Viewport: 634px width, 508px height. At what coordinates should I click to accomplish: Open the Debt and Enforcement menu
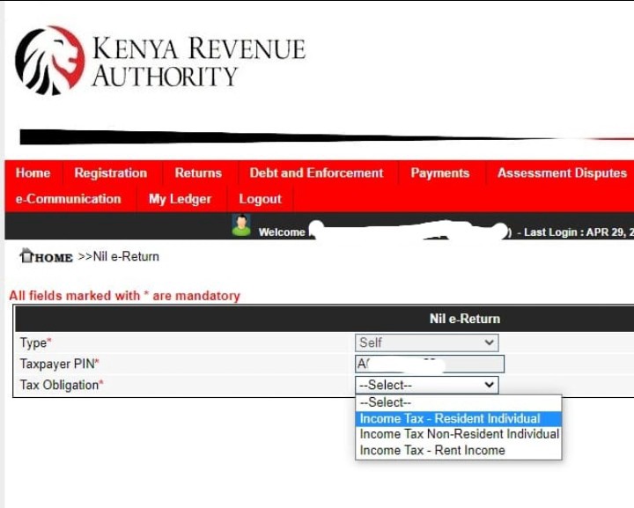tap(316, 173)
